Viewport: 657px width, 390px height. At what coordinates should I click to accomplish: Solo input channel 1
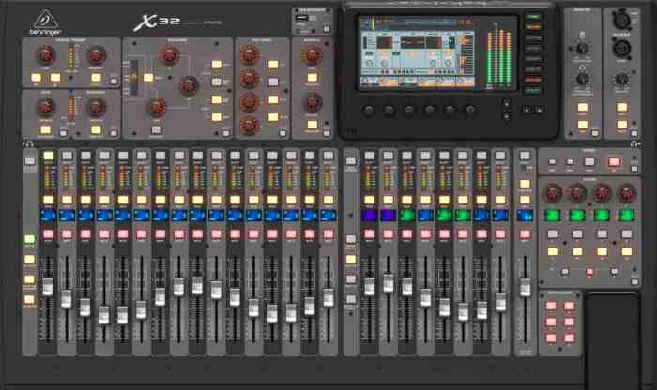(48, 200)
